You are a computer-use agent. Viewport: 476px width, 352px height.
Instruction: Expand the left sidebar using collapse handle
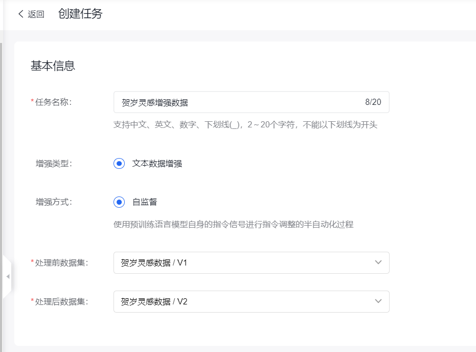(7, 276)
